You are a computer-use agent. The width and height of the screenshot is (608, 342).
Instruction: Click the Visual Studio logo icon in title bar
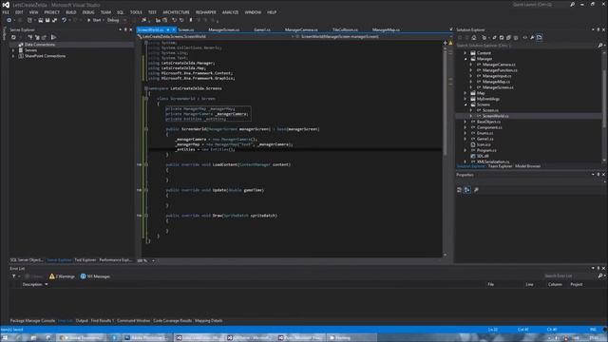pos(6,5)
